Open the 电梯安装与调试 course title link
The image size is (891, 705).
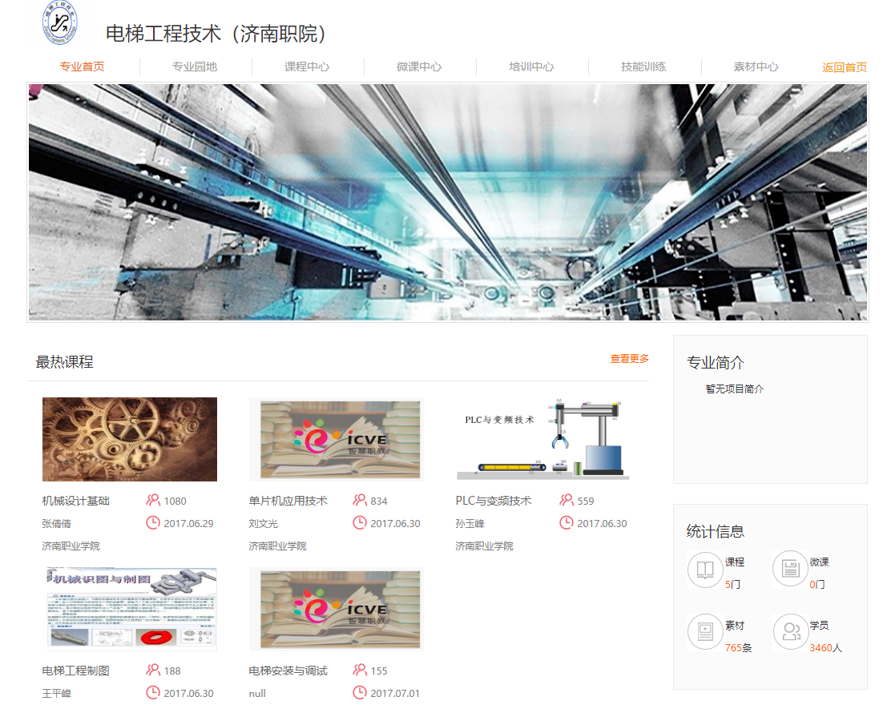288,671
